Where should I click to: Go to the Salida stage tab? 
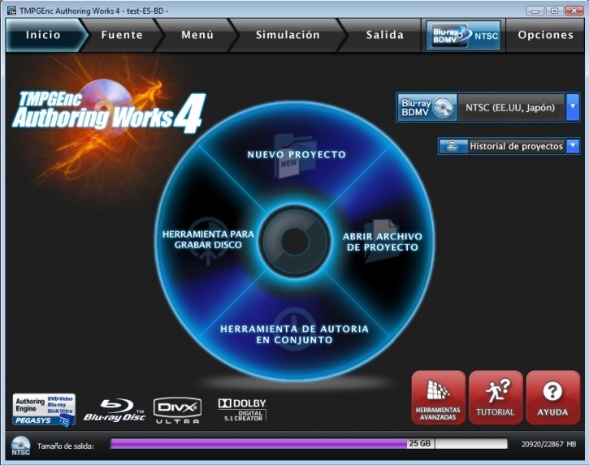(x=384, y=35)
